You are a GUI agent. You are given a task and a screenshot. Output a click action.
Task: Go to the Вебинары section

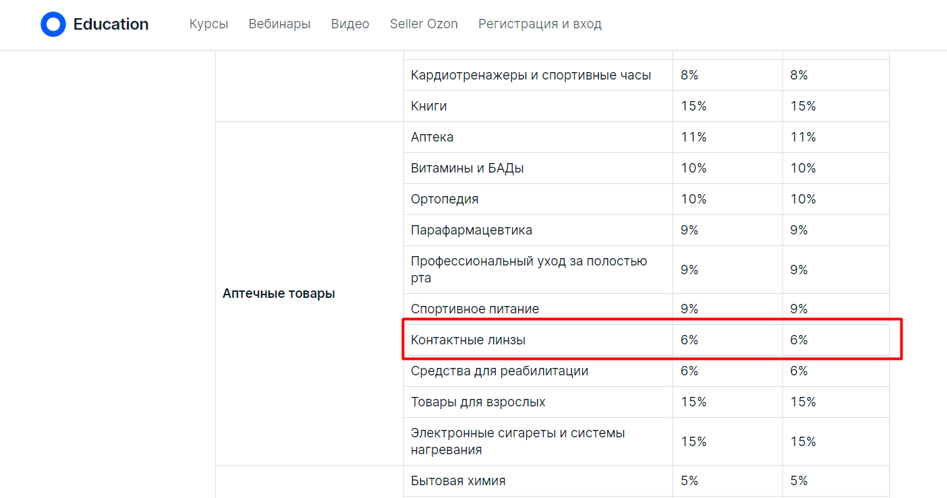pos(279,24)
